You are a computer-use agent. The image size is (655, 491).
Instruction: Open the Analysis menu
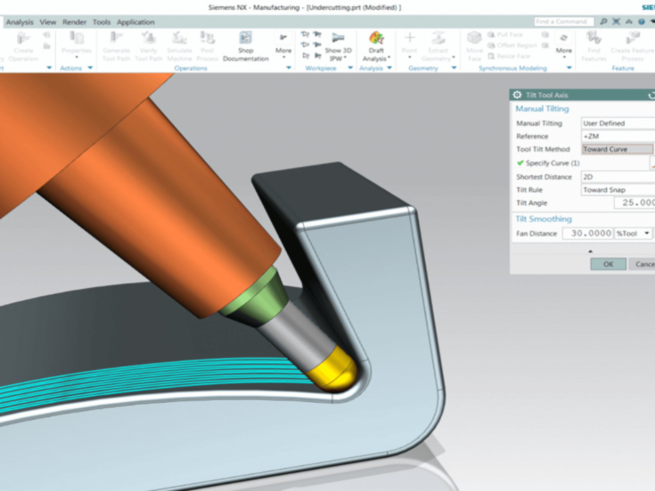19,22
